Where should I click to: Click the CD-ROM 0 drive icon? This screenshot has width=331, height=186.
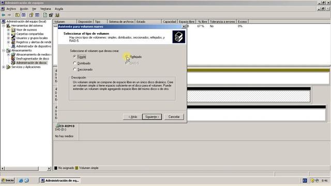tap(57, 126)
